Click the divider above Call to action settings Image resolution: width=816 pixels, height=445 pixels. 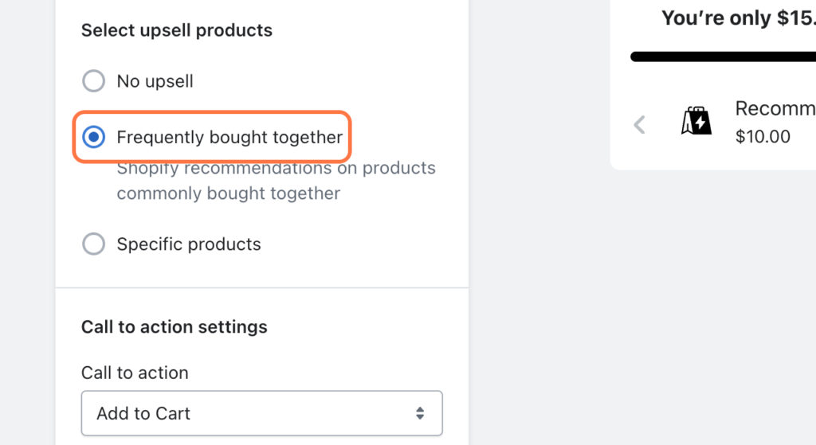coord(261,287)
